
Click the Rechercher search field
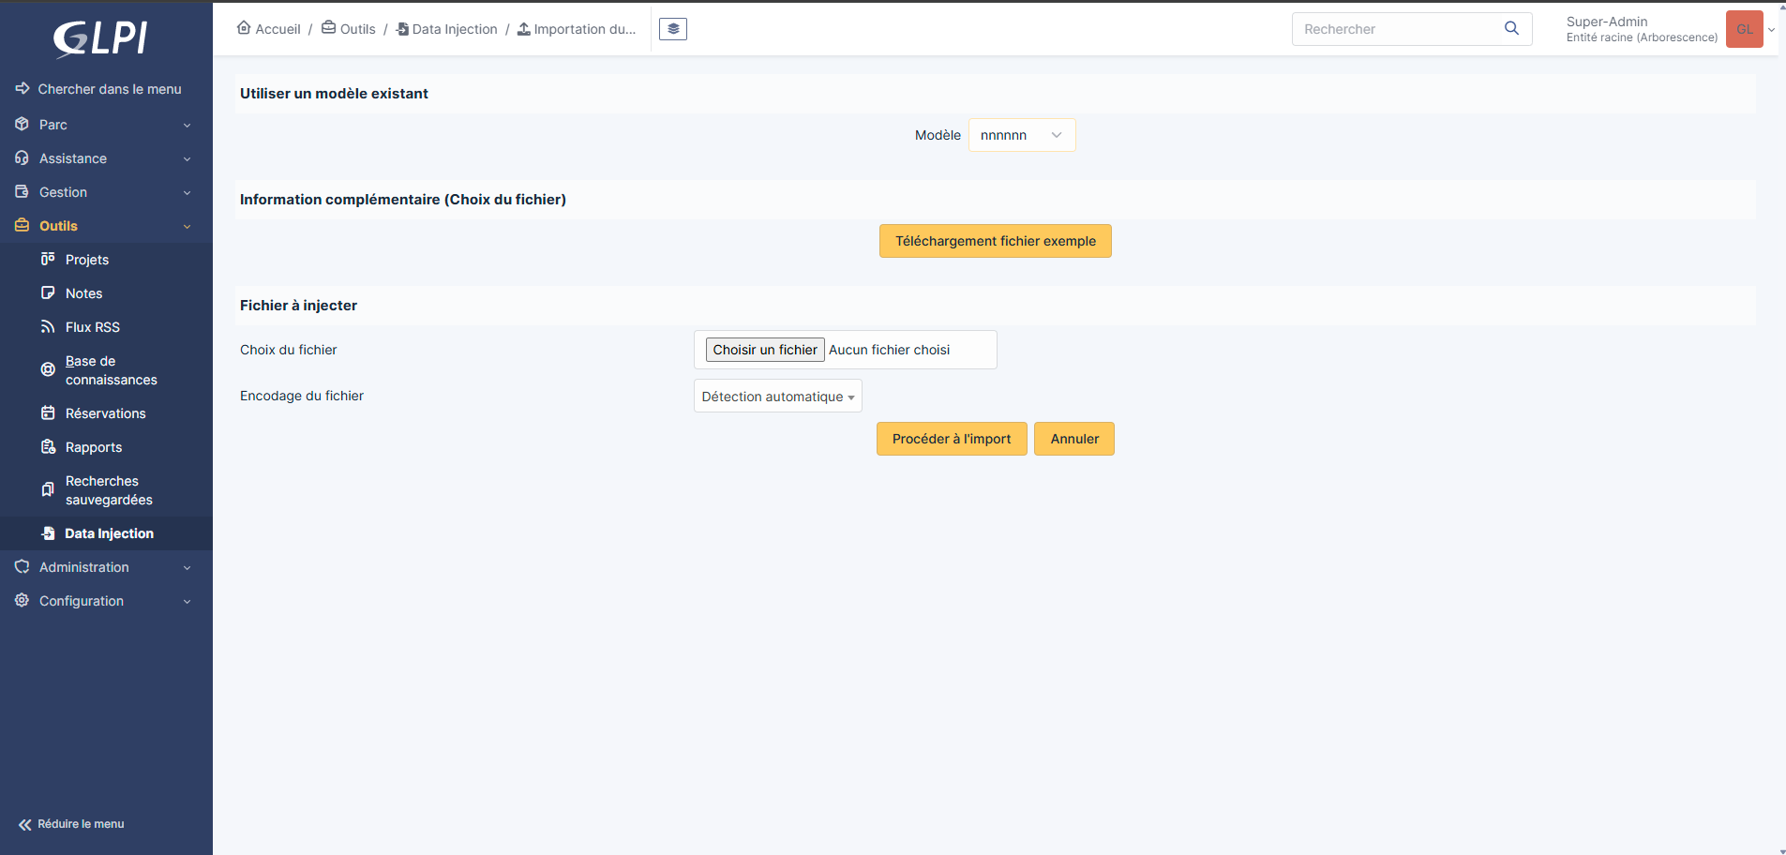tap(1397, 29)
